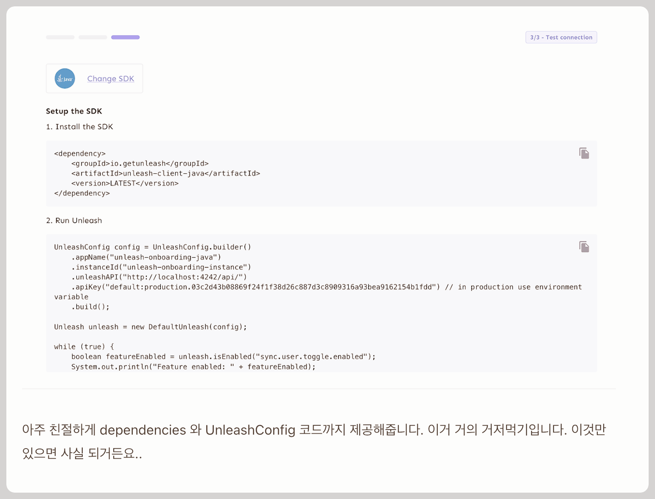Screen dimensions: 655x499
Task: Click the isEnabled sync.user.toggle.enabled line
Action: [224, 357]
